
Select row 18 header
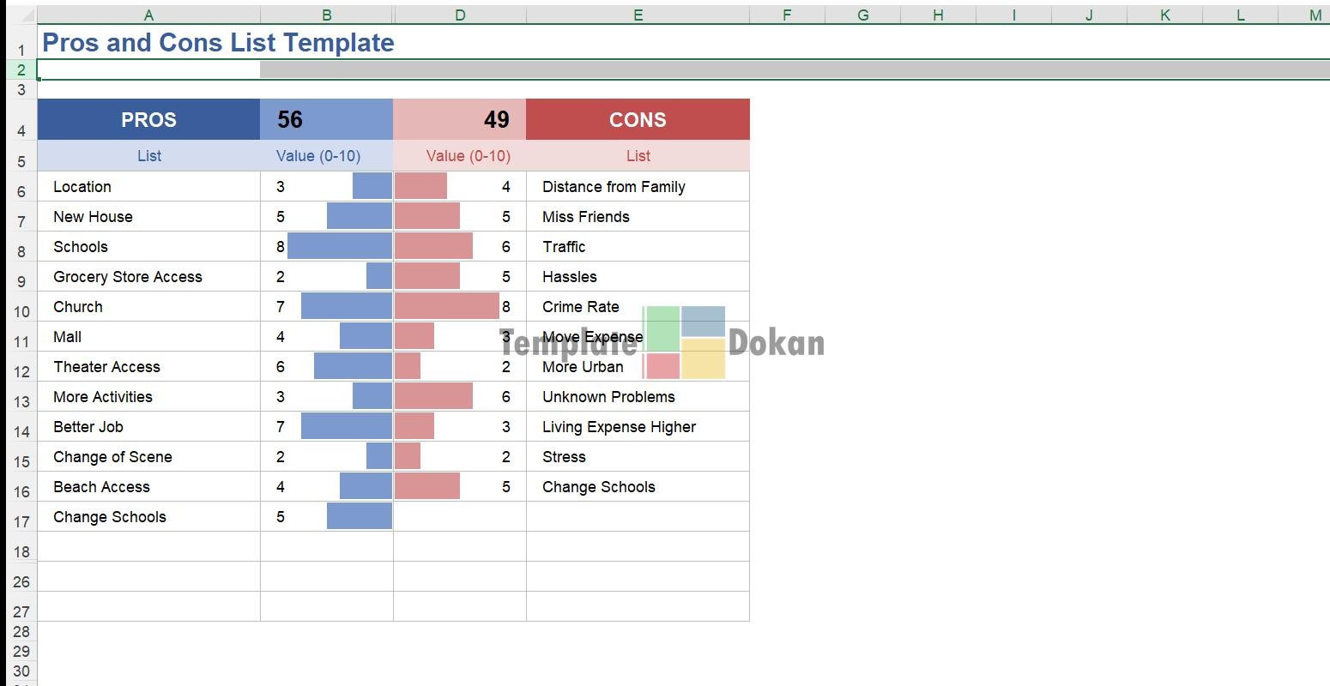[21, 551]
